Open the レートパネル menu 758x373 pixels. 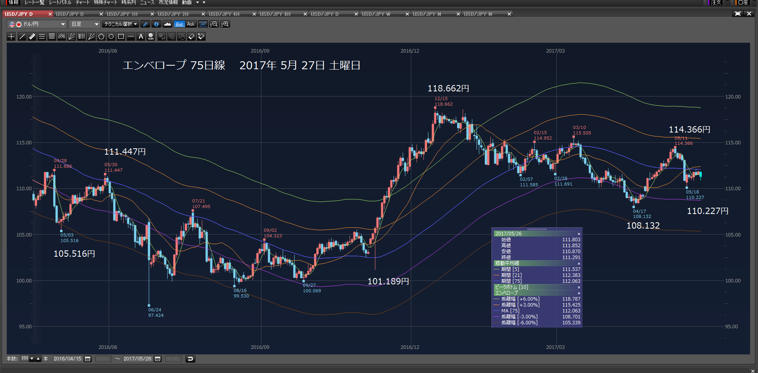point(60,2)
